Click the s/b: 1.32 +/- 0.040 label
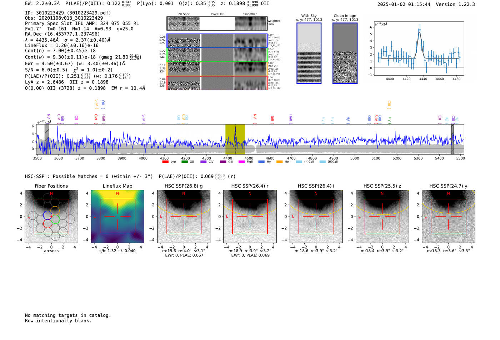This screenshot has height=340, width=500. pyautogui.click(x=117, y=251)
